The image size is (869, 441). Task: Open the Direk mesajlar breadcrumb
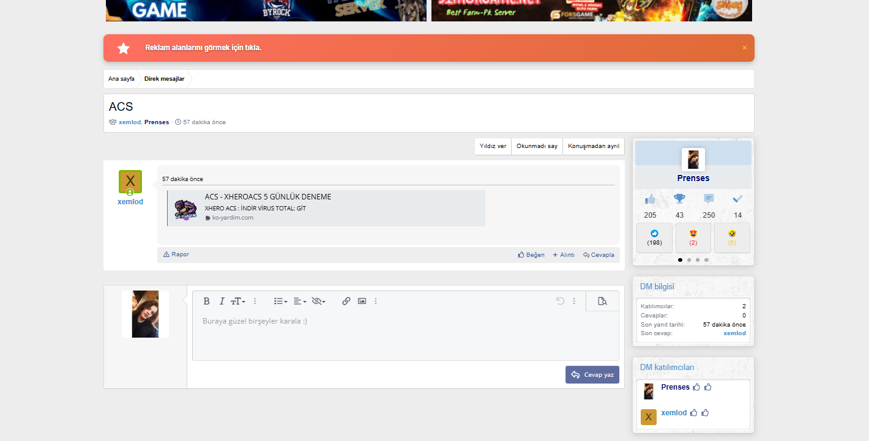pyautogui.click(x=164, y=79)
